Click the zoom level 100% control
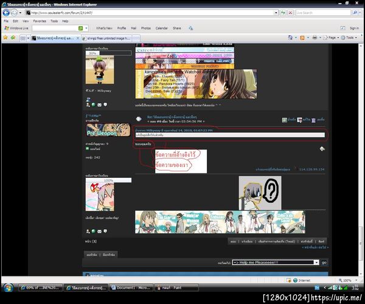The height and width of the screenshot is (304, 365). 348,280
